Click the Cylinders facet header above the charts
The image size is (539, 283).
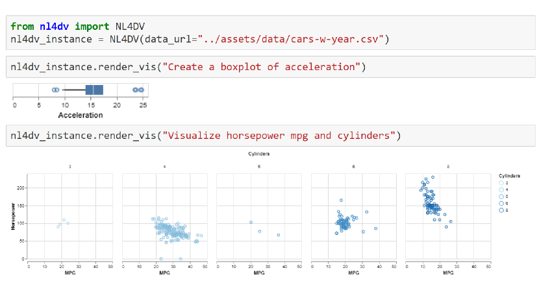(259, 154)
